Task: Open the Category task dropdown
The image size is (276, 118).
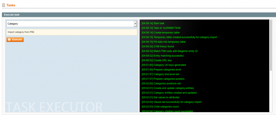Action: [x=72, y=24]
